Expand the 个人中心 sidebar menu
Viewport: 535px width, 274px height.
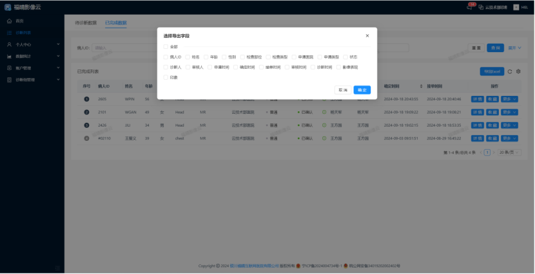tap(32, 44)
